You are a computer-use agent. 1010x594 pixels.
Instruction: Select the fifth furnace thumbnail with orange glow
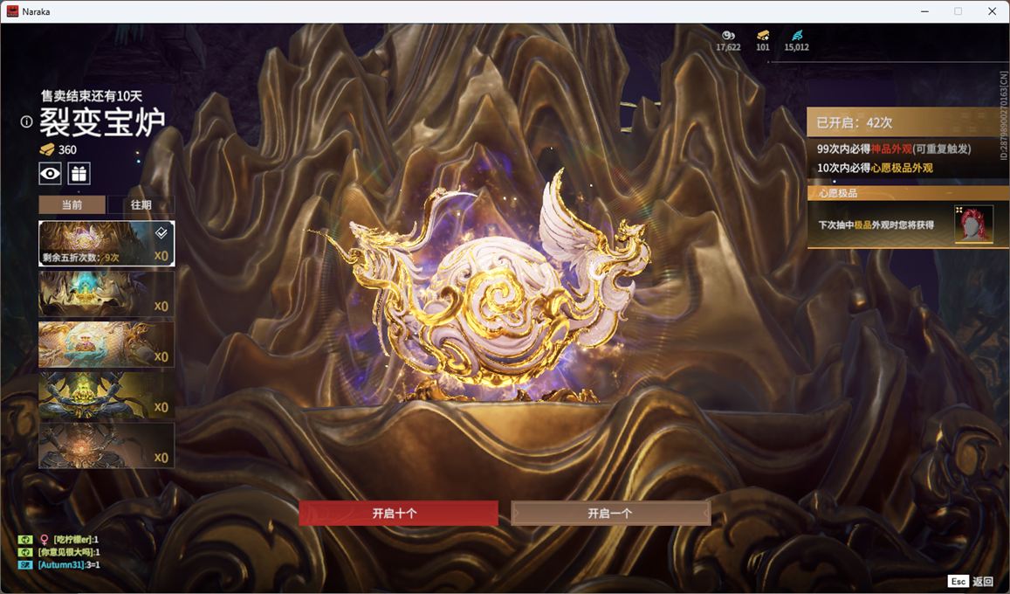(x=106, y=445)
